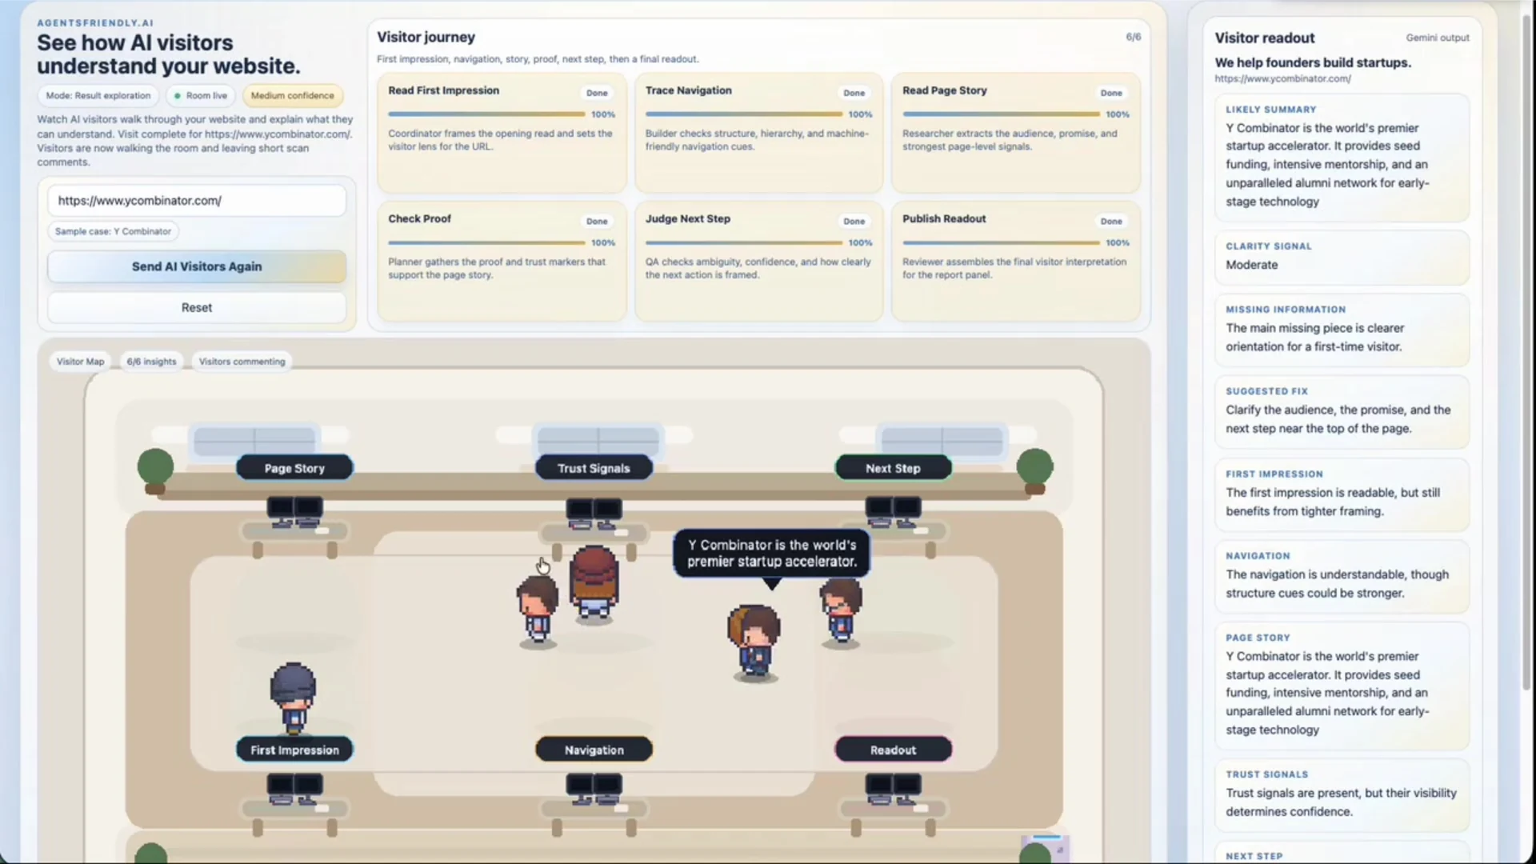The width and height of the screenshot is (1536, 864).
Task: Click the Clarity Signal card reading Moderate
Action: tap(1342, 257)
